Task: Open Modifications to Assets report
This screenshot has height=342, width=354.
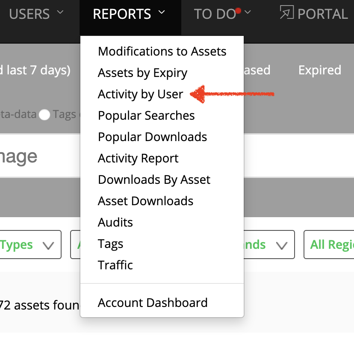Action: point(162,52)
